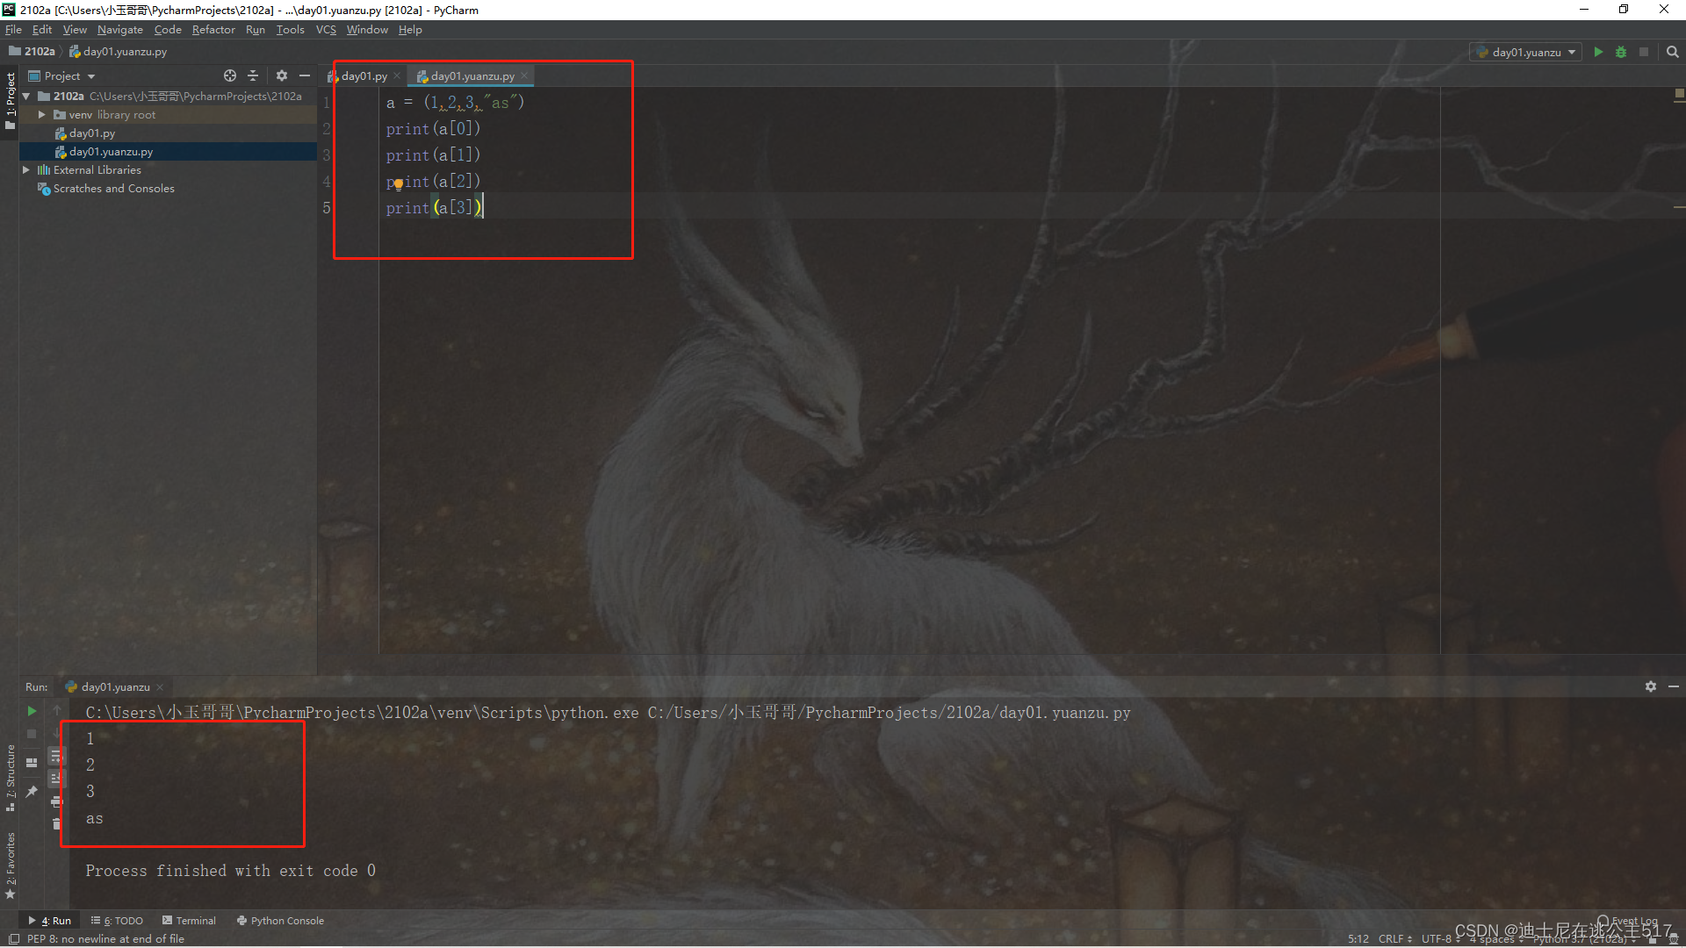Expand External Libraries node

pos(26,169)
